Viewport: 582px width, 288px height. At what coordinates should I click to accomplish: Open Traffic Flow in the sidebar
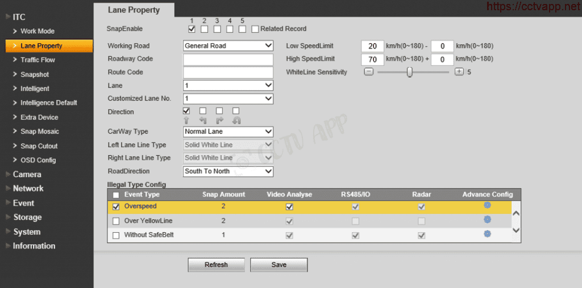(38, 60)
